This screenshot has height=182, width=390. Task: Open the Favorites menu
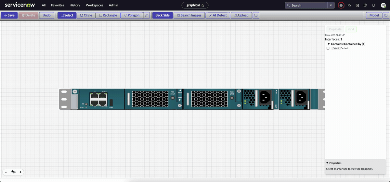58,5
